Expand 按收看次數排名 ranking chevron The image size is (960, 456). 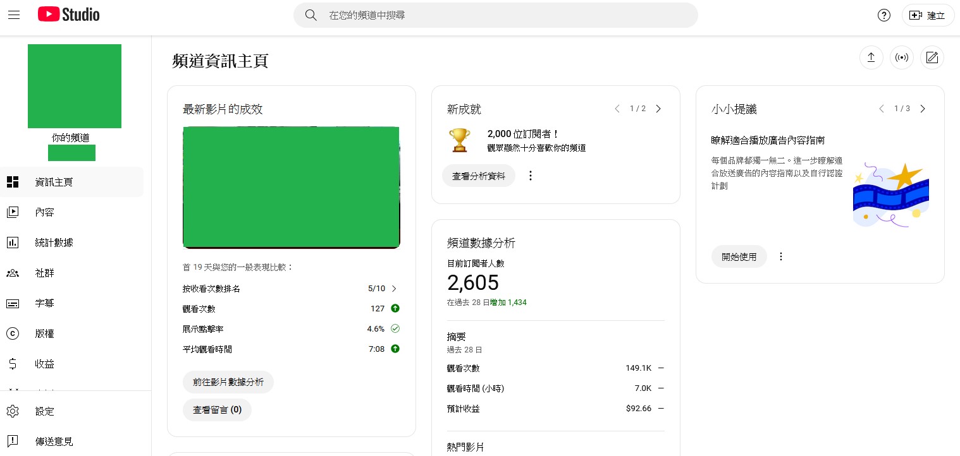pyautogui.click(x=394, y=289)
